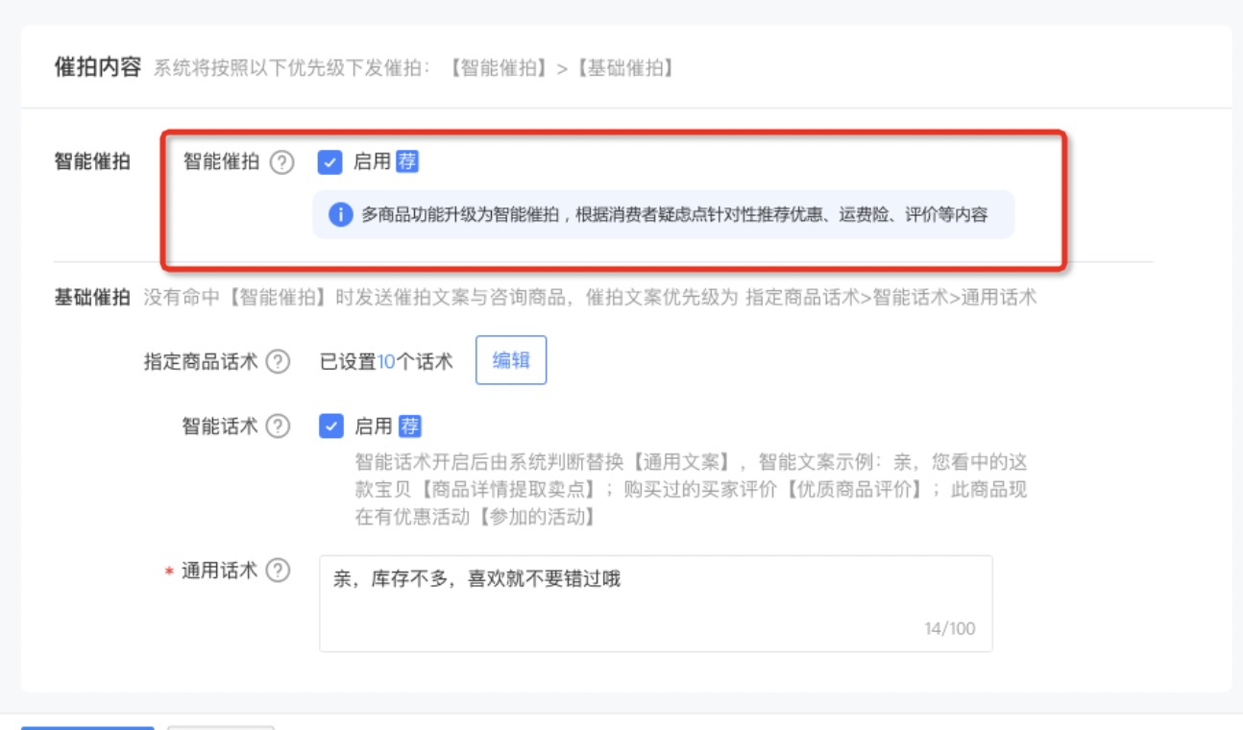Screen dimensions: 1243x730
Task: Click the 荐 badge in the 智能催拍 row
Action: coord(407,161)
